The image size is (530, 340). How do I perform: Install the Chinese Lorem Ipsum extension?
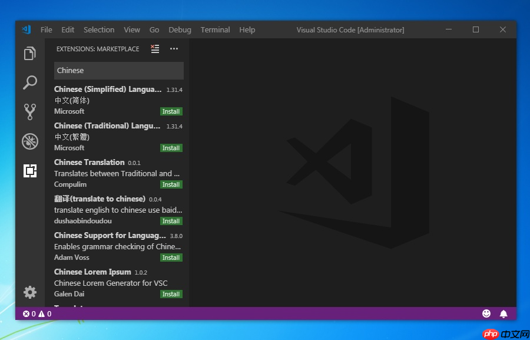click(x=171, y=293)
